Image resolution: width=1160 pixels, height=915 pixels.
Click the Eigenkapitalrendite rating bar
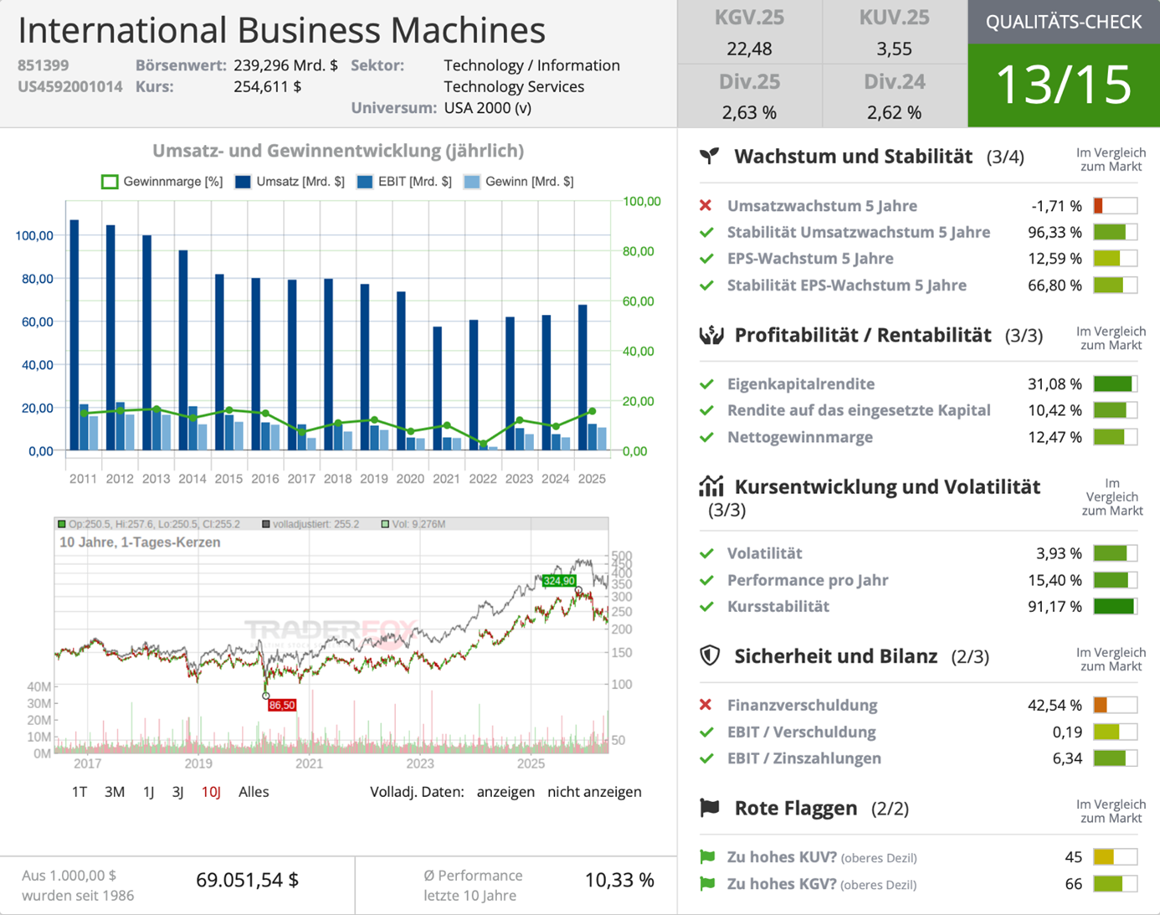[1115, 384]
